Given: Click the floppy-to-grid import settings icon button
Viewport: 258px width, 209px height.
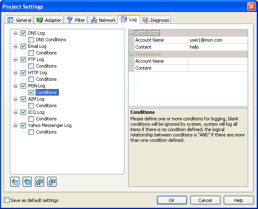Looking at the screenshot, I should [40, 182].
